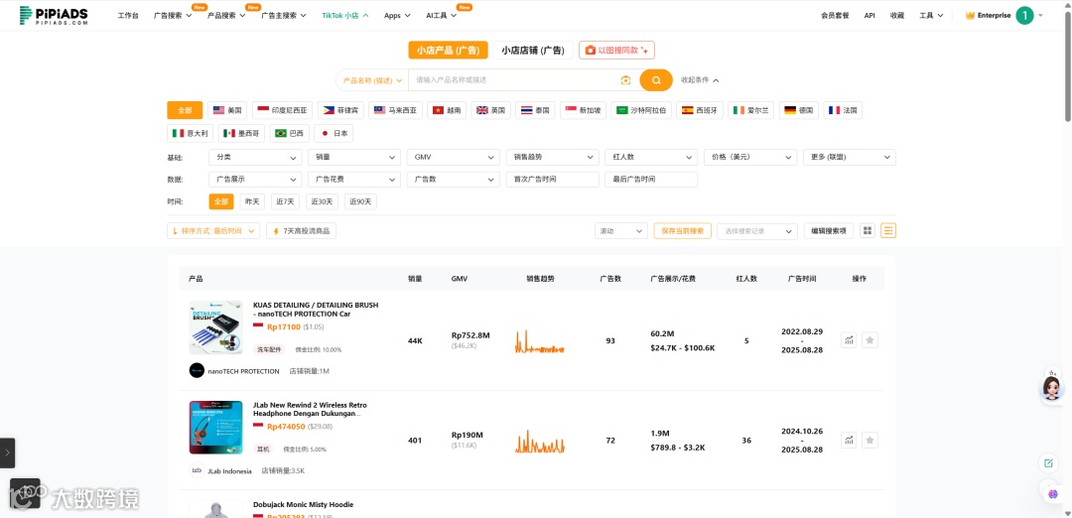Open trend chart icon for JLab Rewind row

point(849,440)
